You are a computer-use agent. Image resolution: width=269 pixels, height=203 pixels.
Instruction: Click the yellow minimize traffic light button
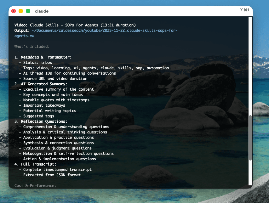[20, 10]
